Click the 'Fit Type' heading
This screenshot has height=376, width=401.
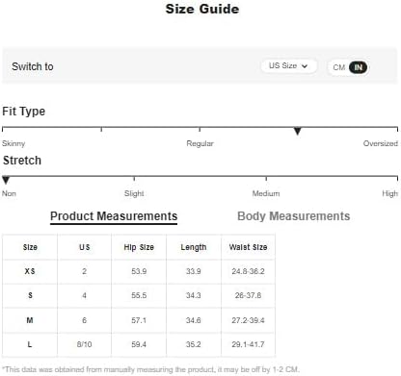point(24,112)
